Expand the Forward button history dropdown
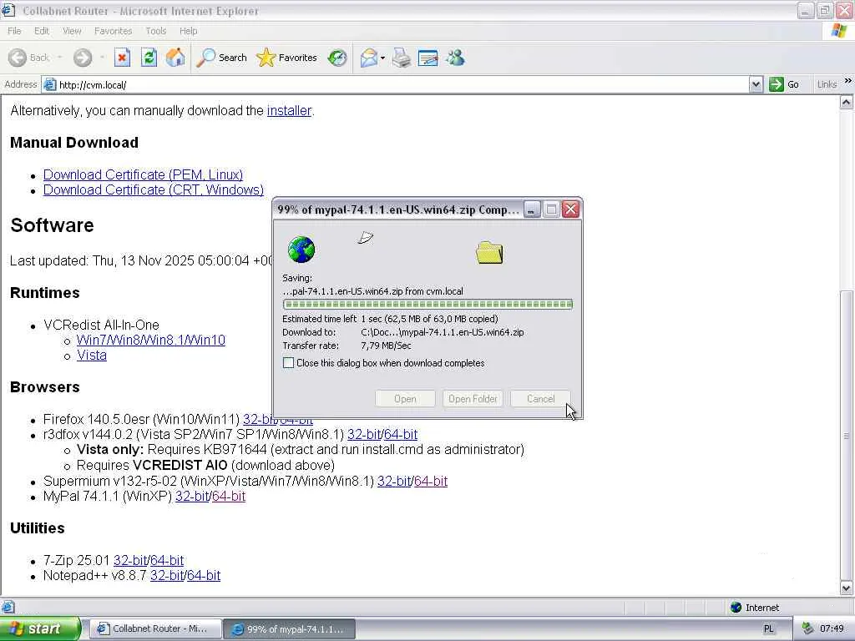Screen dimensions: 855x641 (102, 58)
